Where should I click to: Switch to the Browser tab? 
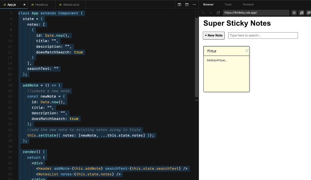tap(208, 4)
